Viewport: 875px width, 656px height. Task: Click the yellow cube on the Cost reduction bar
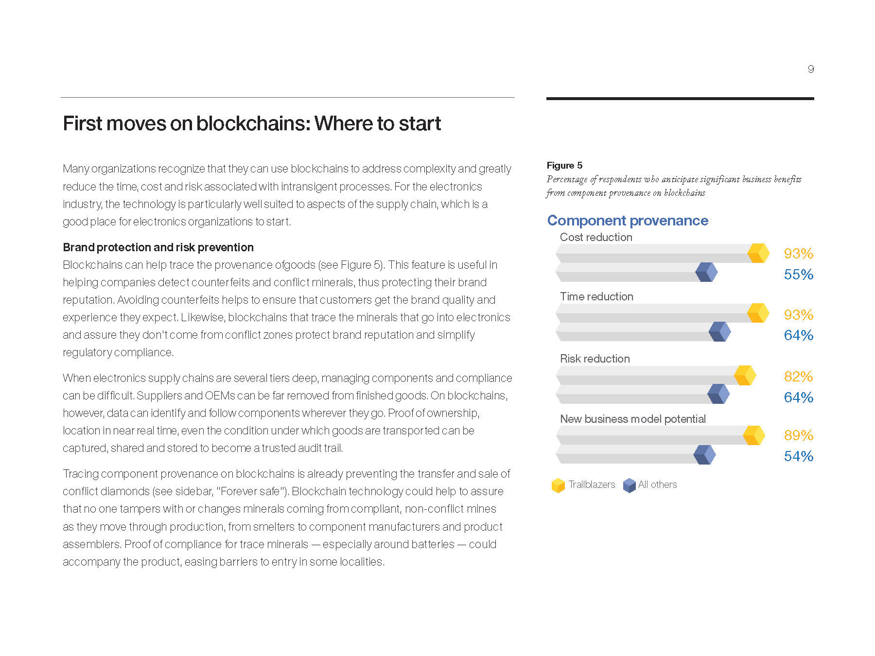[758, 253]
